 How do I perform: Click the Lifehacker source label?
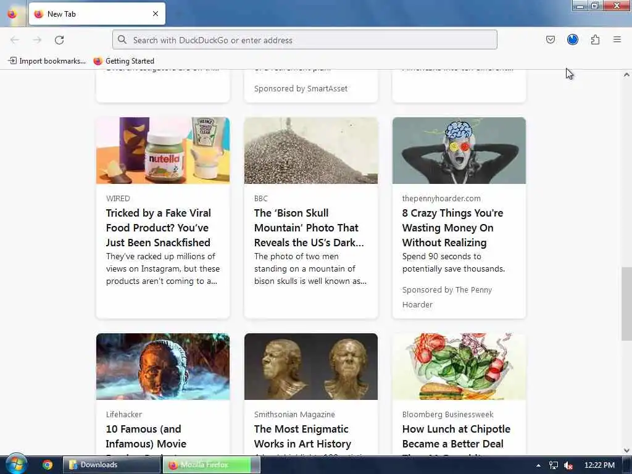tap(123, 414)
